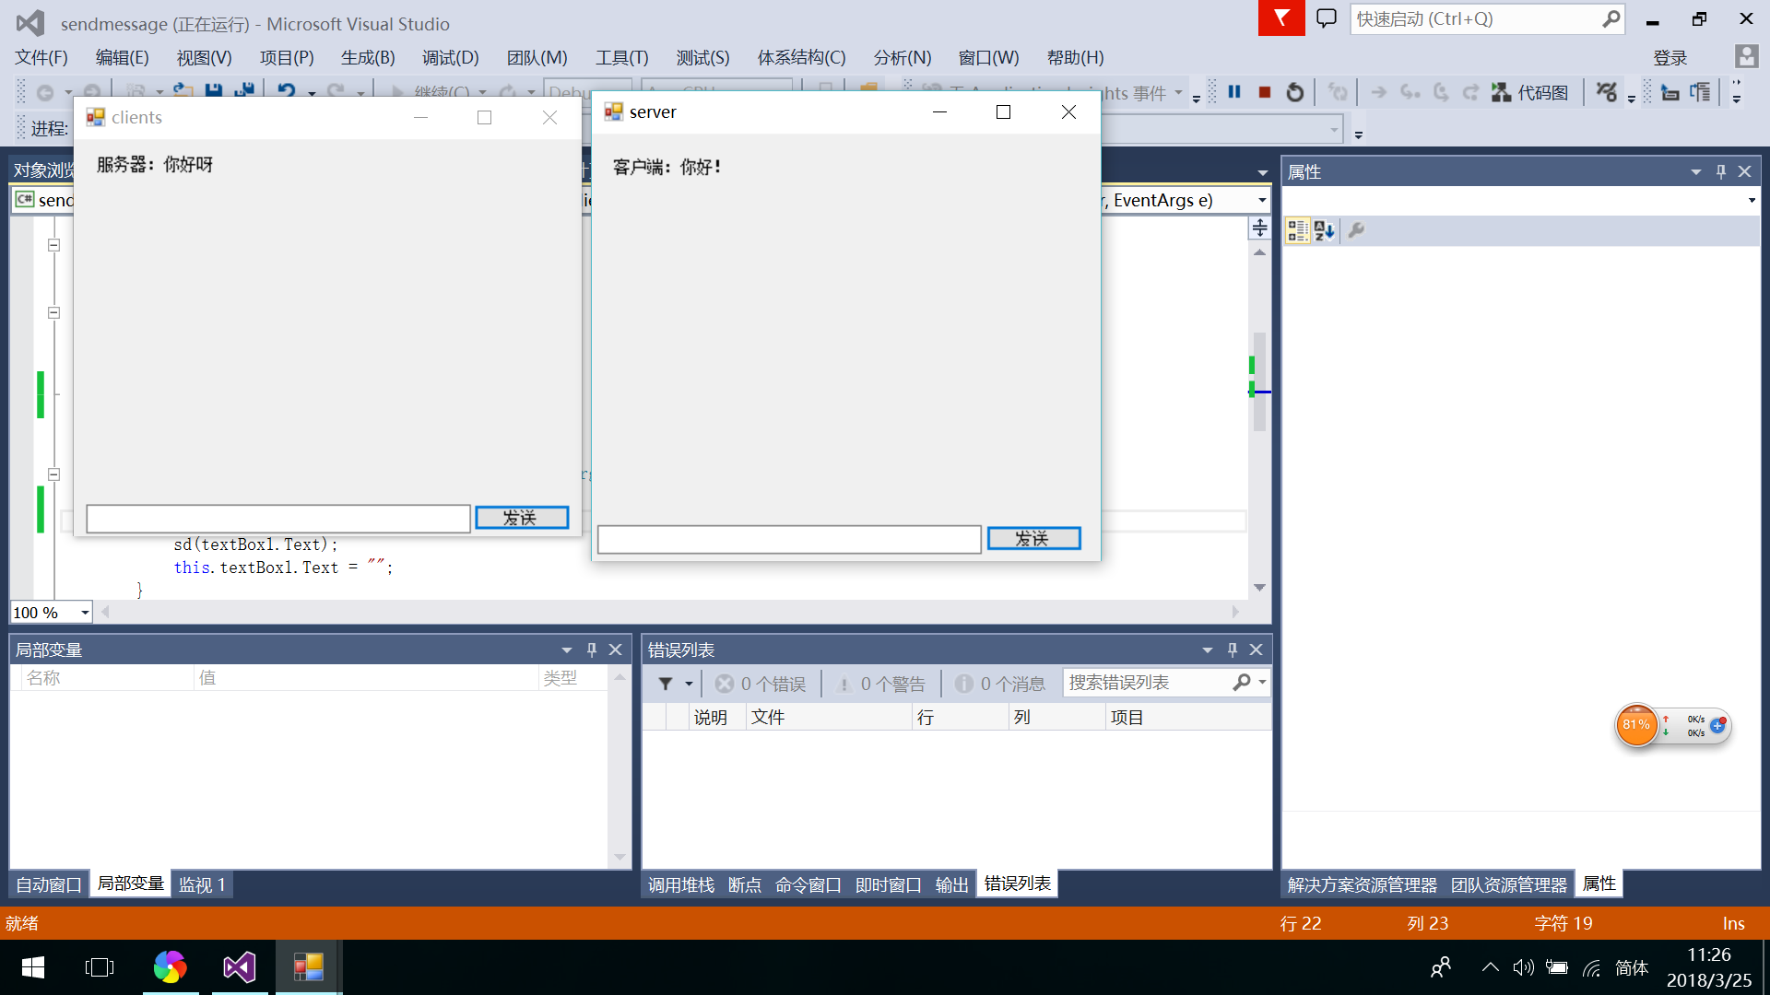Open the volume control in system tray
Image resolution: width=1770 pixels, height=995 pixels.
click(x=1523, y=967)
